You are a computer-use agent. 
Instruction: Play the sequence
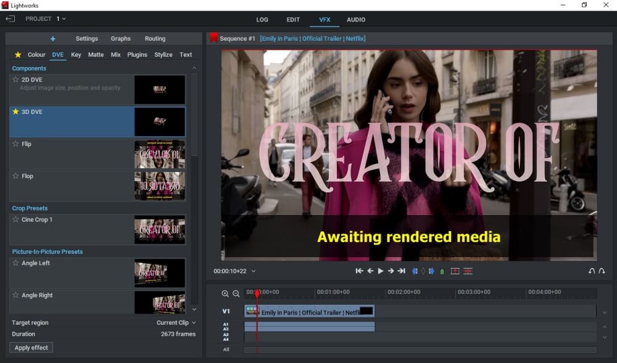[381, 271]
